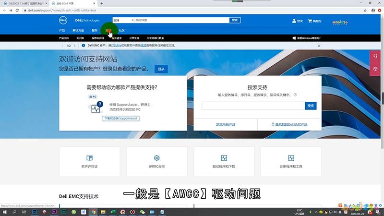This screenshot has width=384, height=216.
Task: Click the round Dell logo icon
Action: tap(63, 20)
